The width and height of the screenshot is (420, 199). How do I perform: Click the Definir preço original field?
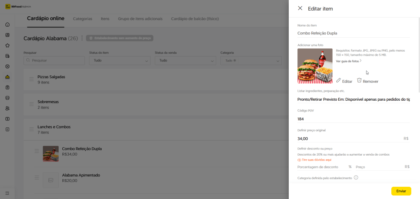[x=349, y=139]
